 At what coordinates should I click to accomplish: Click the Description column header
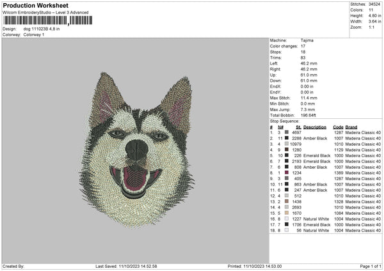(x=314, y=127)
